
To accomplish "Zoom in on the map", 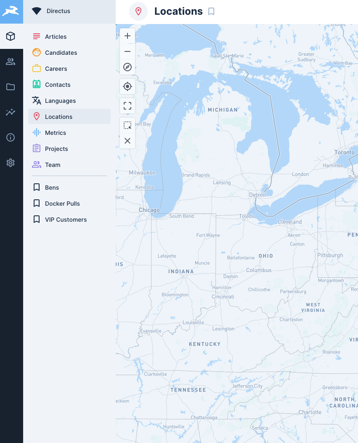I will point(127,36).
